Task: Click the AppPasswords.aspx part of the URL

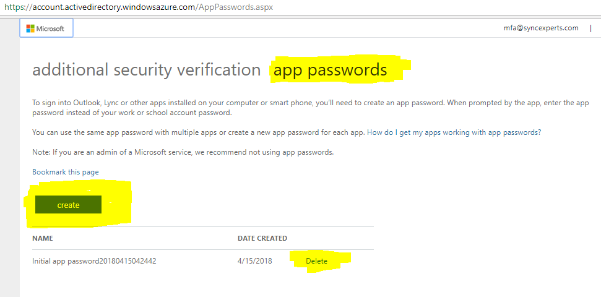Action: (x=236, y=7)
